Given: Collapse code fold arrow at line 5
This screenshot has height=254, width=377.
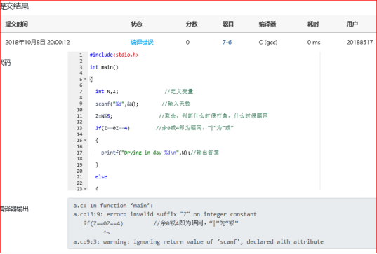Looking at the screenshot, I should coord(85,79).
